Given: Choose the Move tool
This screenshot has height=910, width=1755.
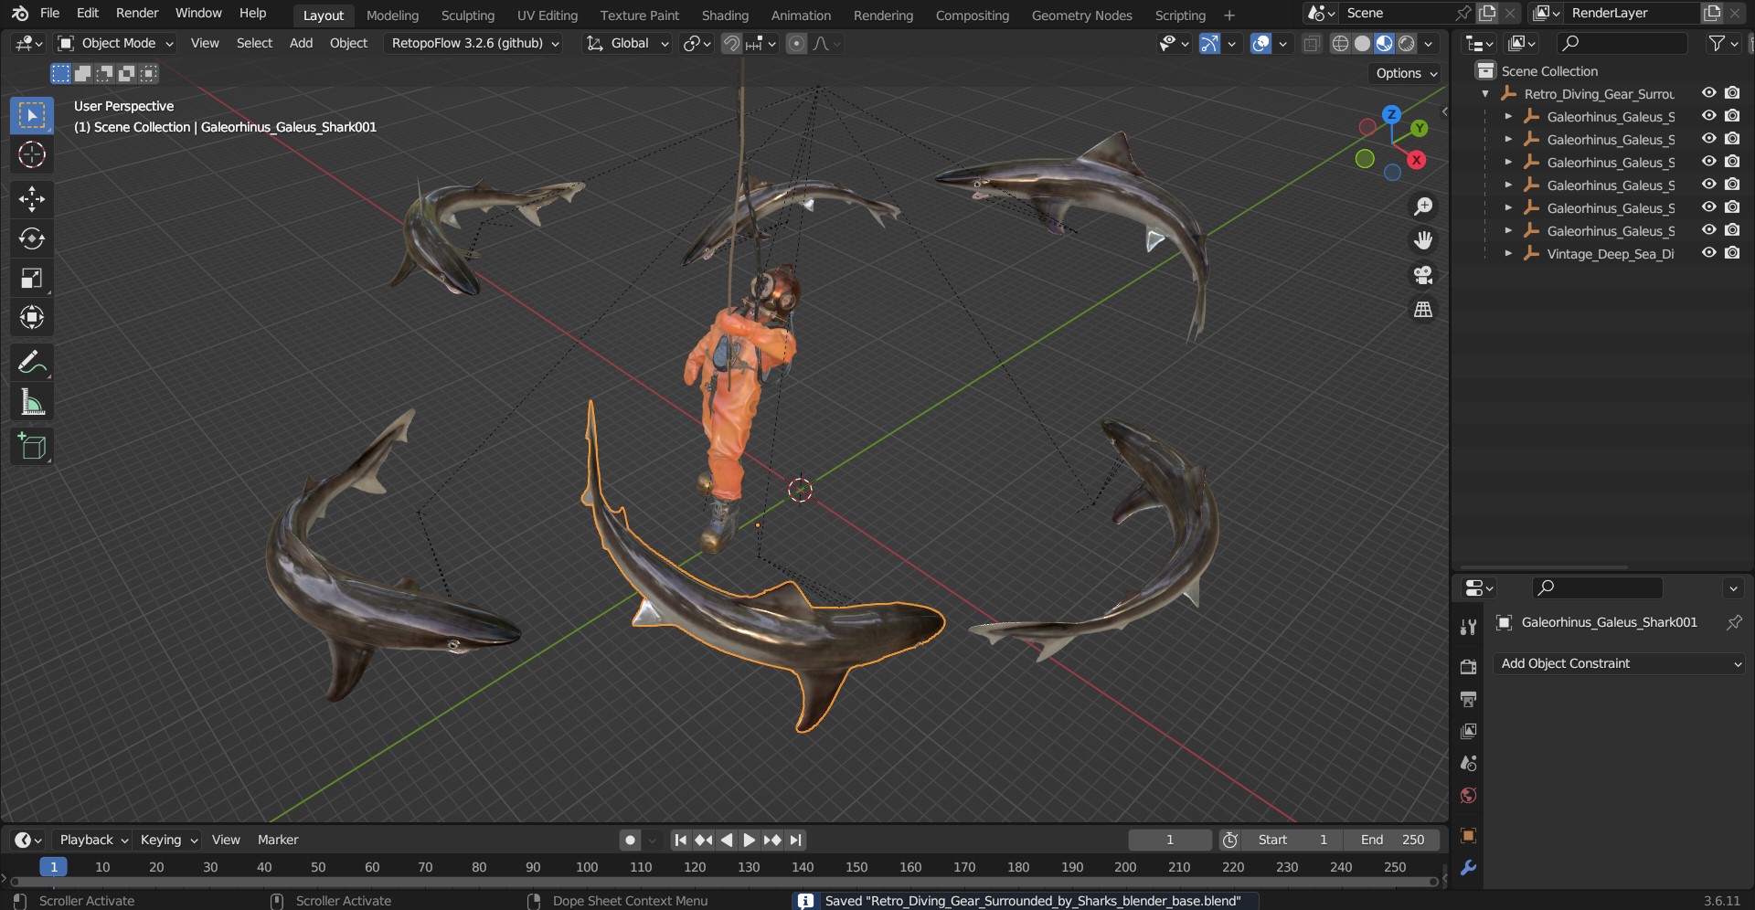Looking at the screenshot, I should [x=32, y=198].
